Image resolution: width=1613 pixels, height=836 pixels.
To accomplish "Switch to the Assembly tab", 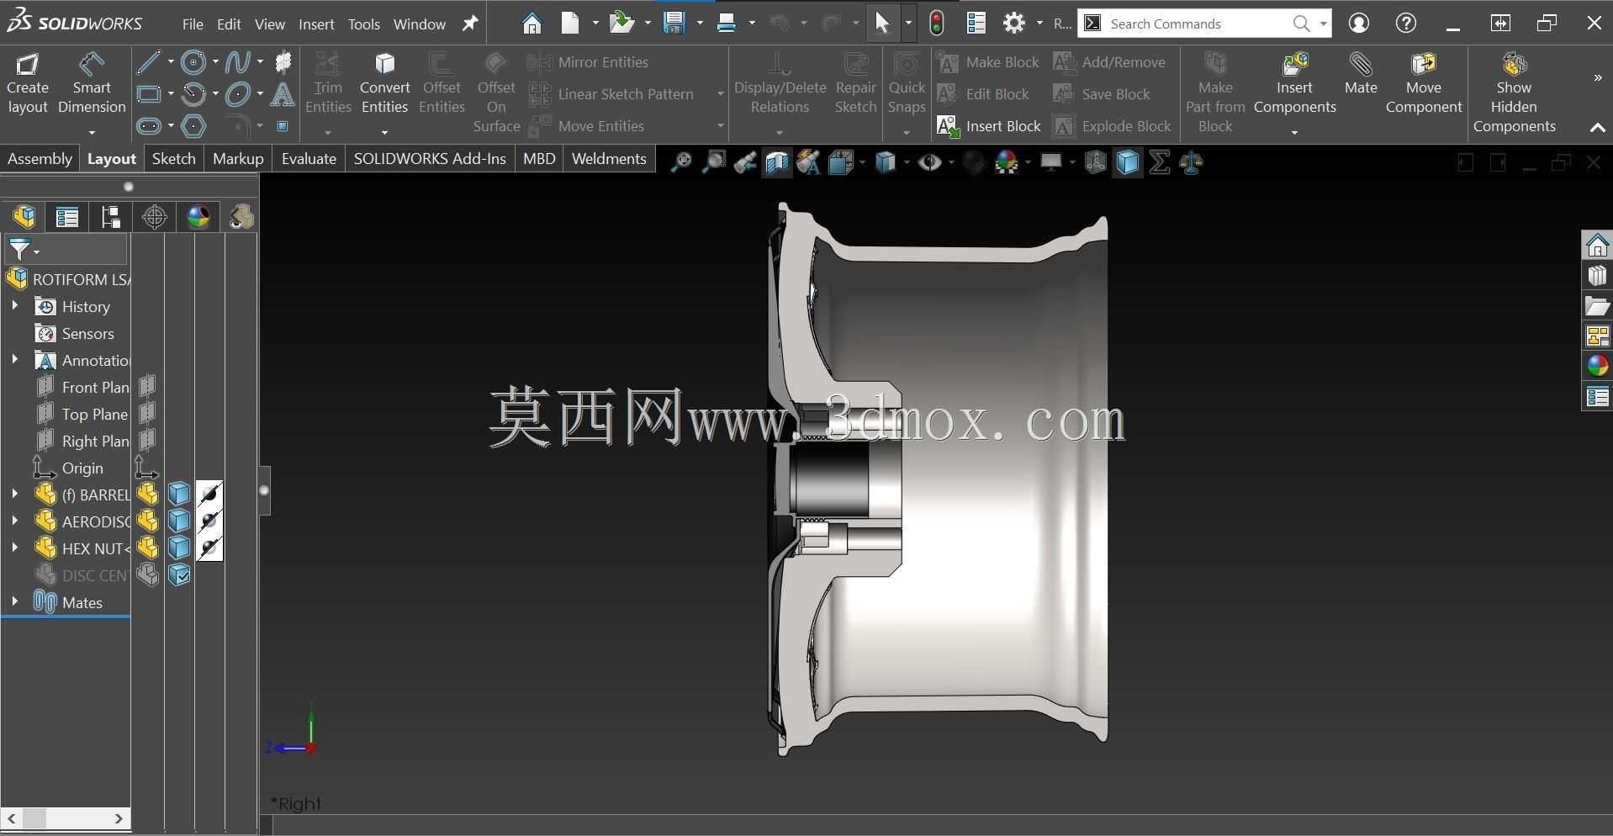I will pyautogui.click(x=40, y=159).
